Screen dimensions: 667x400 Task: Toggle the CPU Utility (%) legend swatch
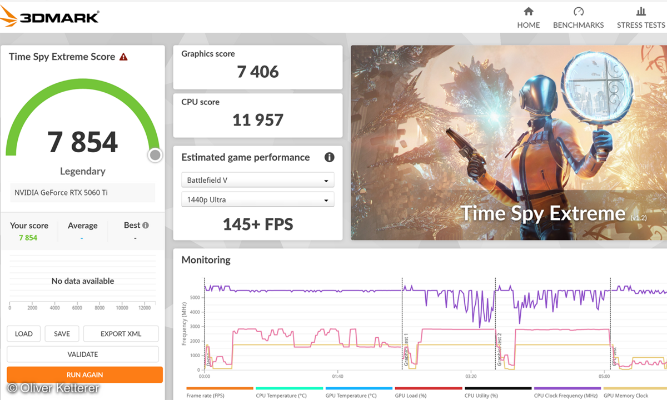[x=497, y=388]
